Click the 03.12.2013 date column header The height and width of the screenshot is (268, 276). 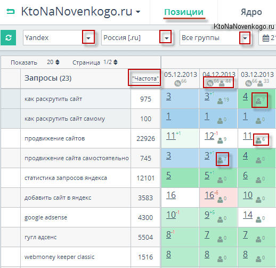tap(257, 75)
